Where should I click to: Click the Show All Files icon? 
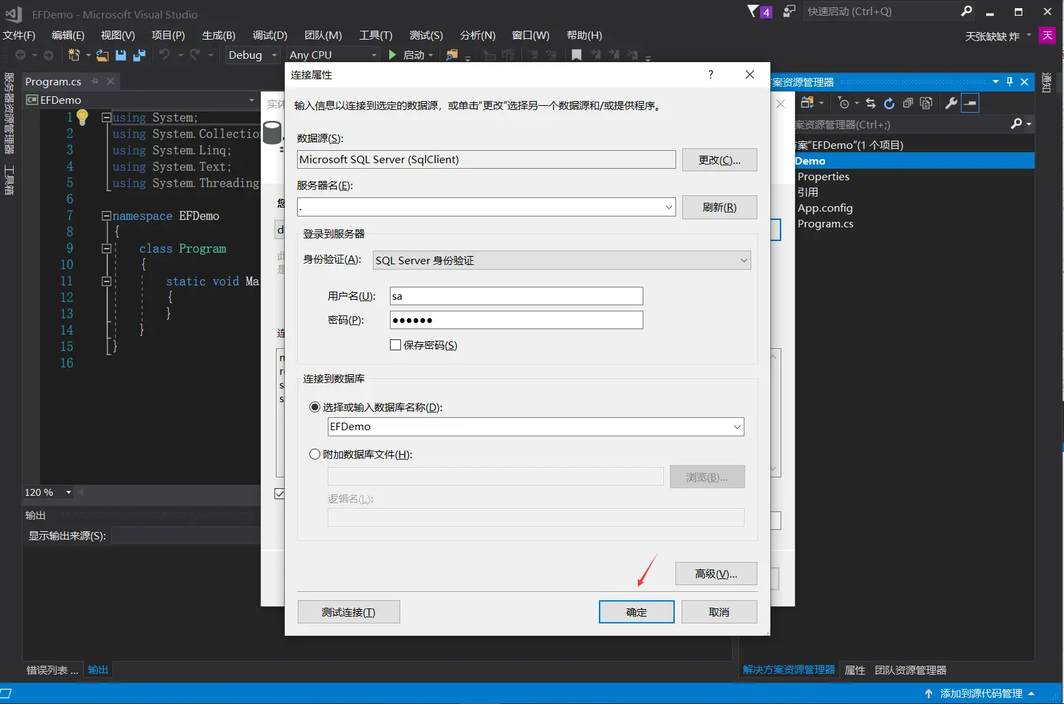[926, 103]
